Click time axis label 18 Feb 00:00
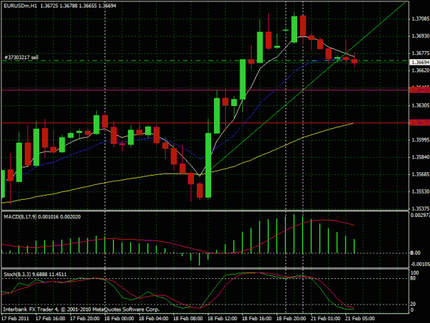The image size is (430, 323). (x=119, y=319)
